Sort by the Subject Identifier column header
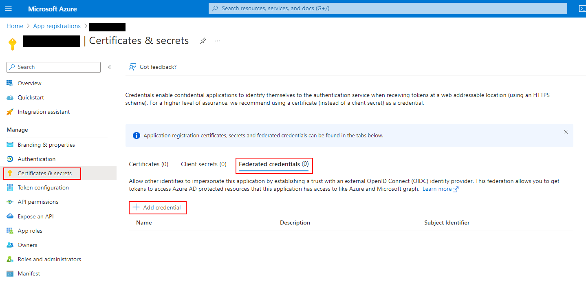Viewport: 586px width, 282px height. pyautogui.click(x=447, y=223)
